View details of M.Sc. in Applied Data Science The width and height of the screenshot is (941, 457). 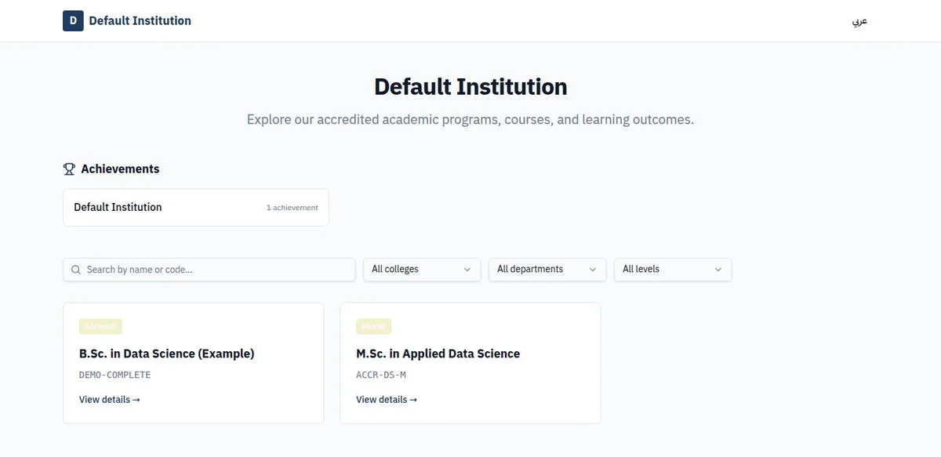click(x=387, y=400)
